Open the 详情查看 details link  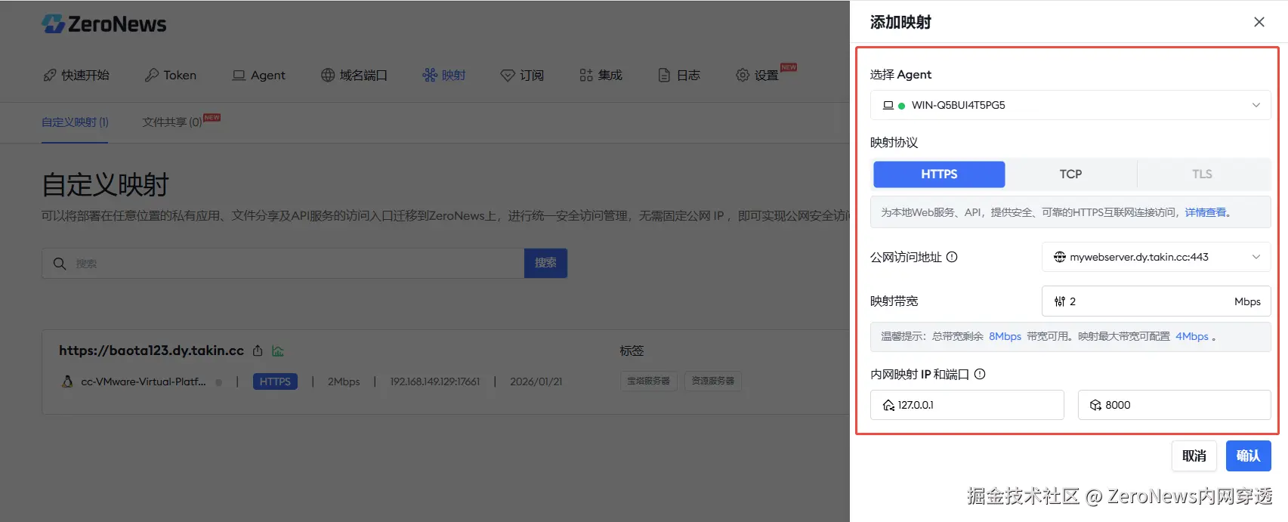[1205, 212]
